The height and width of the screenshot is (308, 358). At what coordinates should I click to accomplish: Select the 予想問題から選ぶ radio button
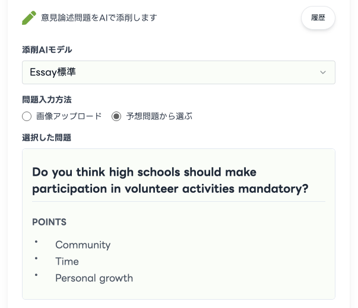click(x=116, y=116)
